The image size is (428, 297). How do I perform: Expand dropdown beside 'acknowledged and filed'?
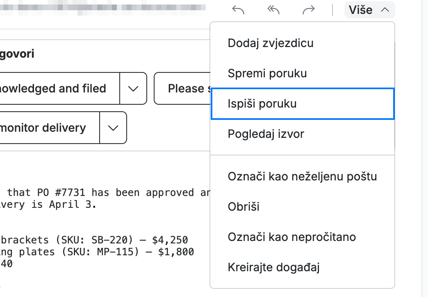[x=133, y=88]
